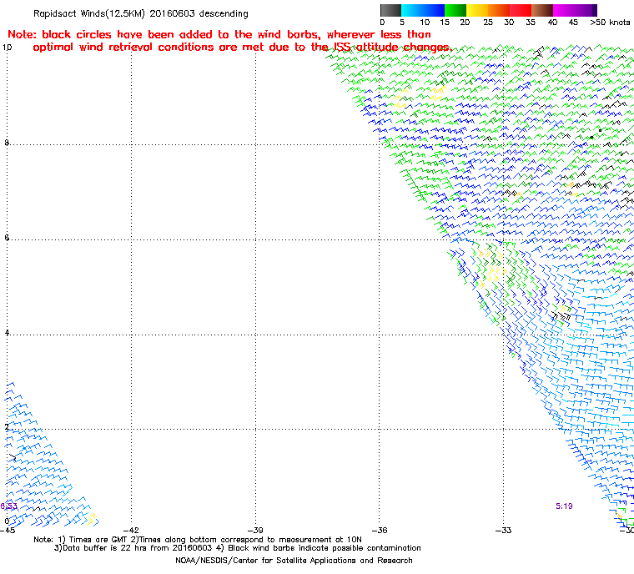Image resolution: width=634 pixels, height=574 pixels.
Task: Click the '6' latitude axis label
Action: pyautogui.click(x=7, y=238)
